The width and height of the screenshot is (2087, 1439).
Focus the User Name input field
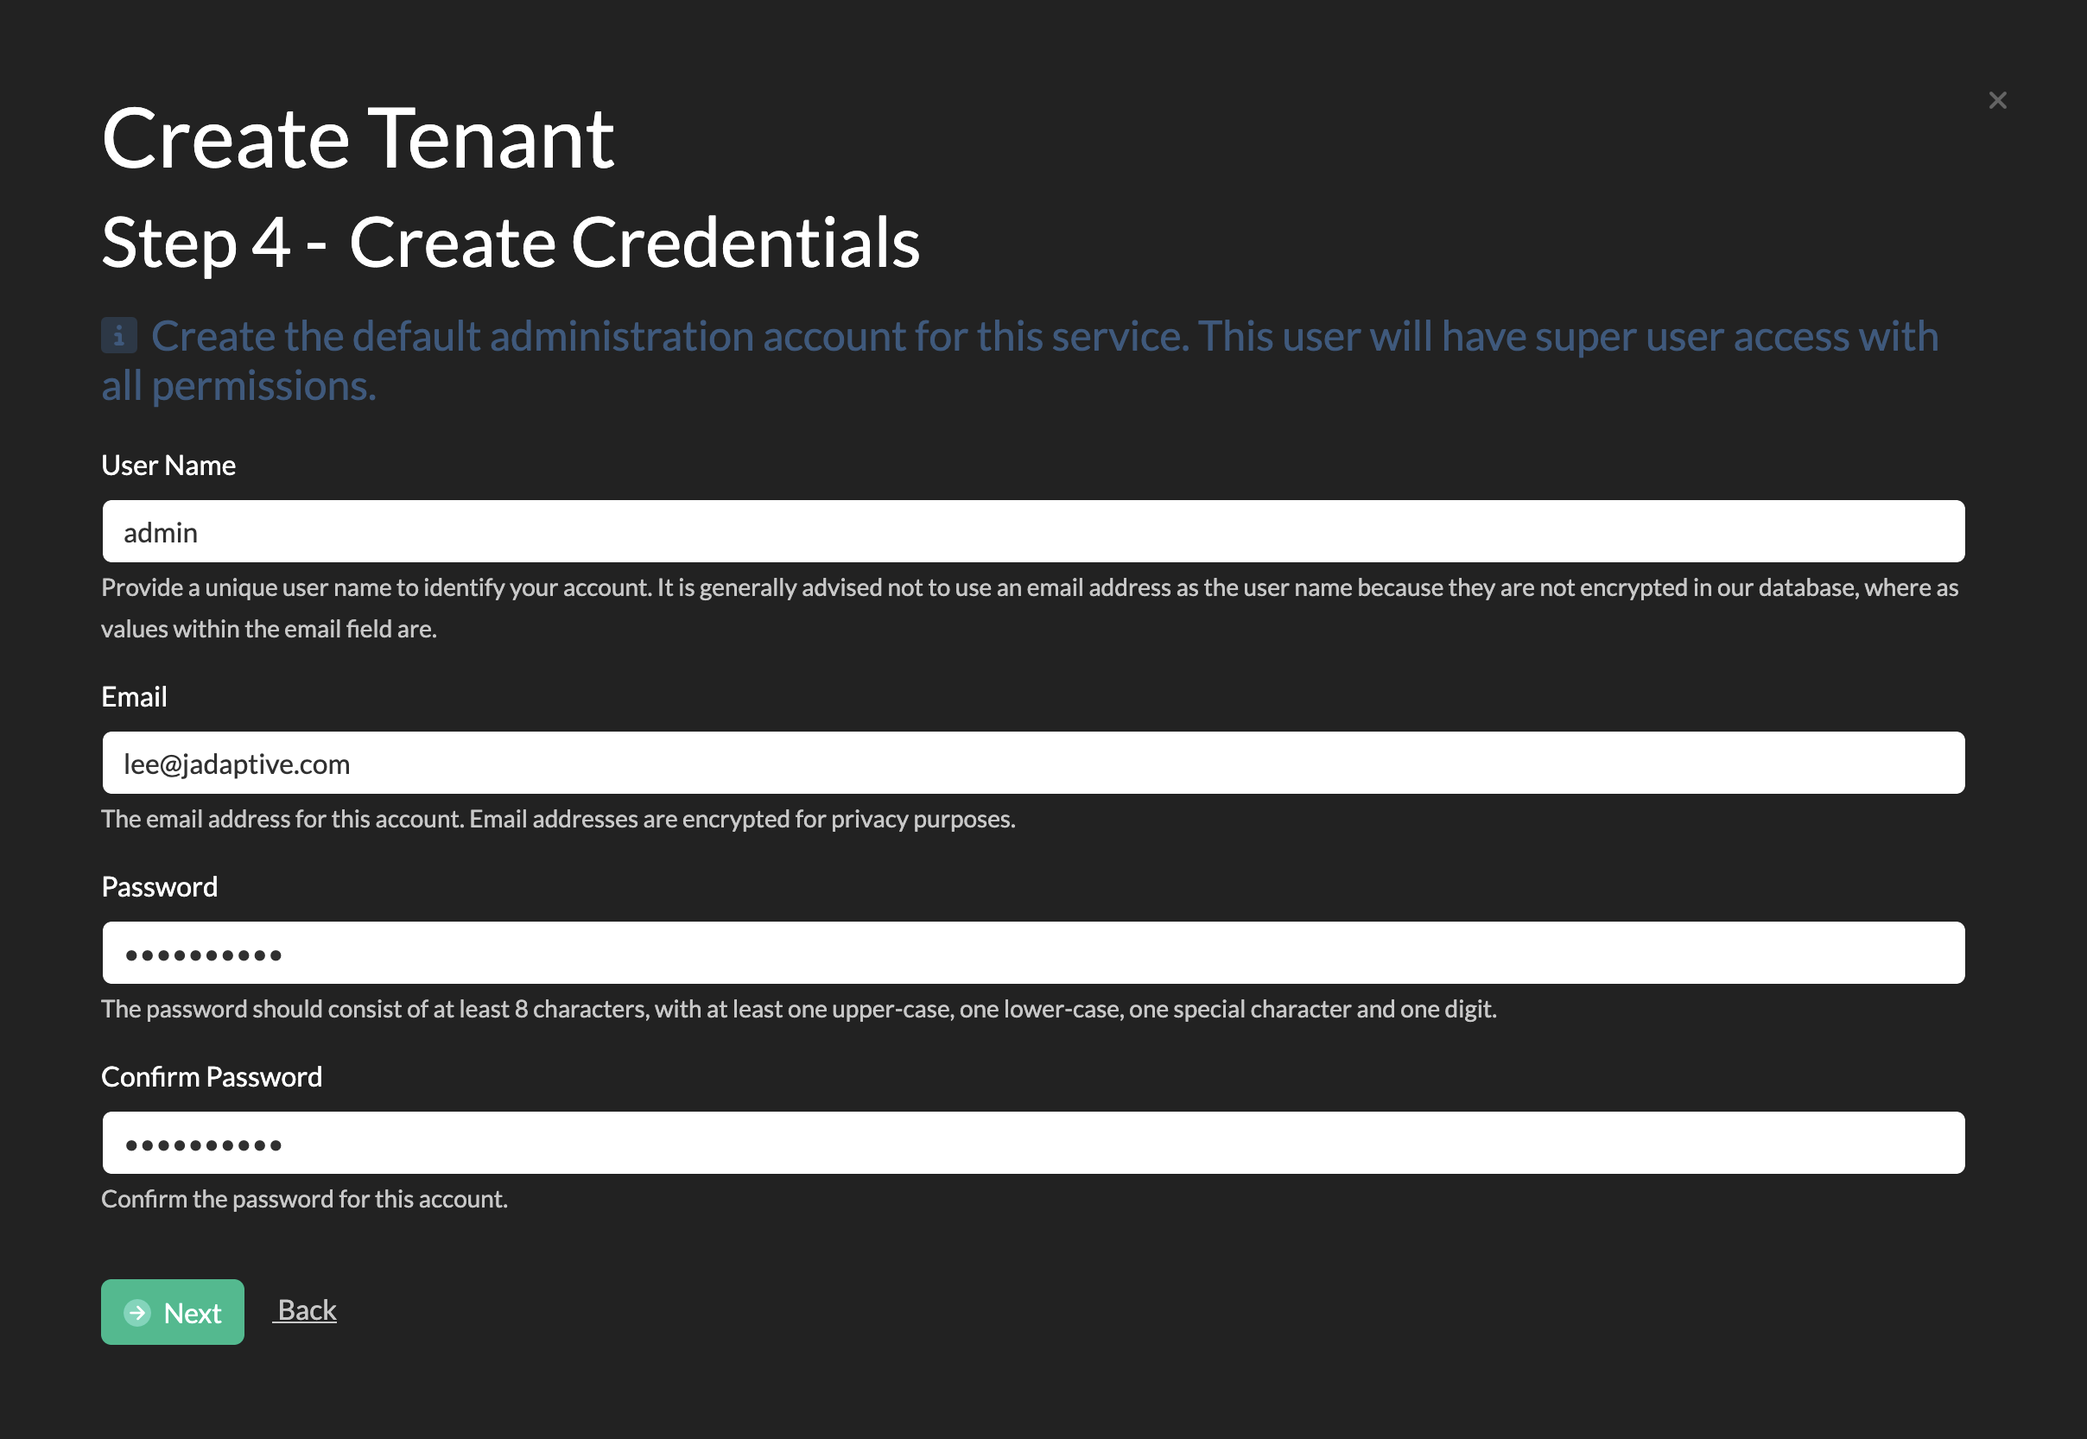click(x=1033, y=532)
